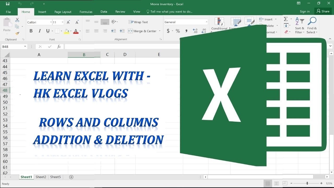Click Sign in link

[305, 11]
